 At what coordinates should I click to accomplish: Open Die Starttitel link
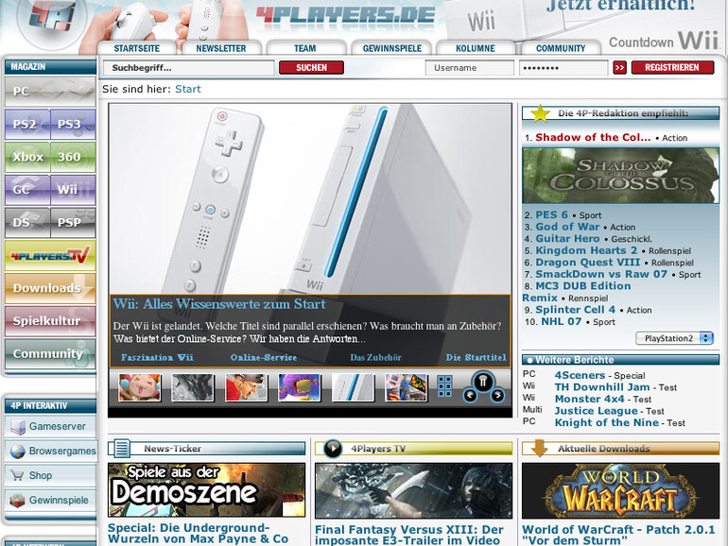coord(476,358)
